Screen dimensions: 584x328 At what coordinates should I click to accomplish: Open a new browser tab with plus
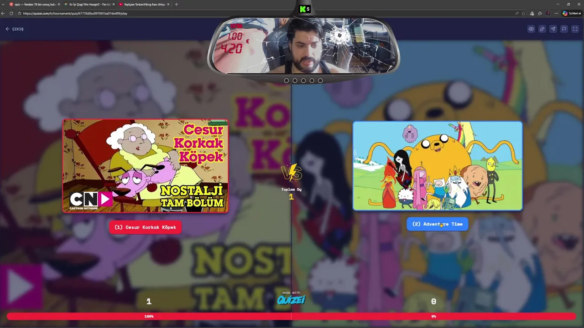pos(177,5)
